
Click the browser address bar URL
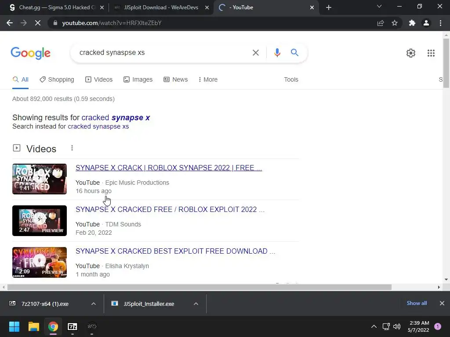point(112,23)
